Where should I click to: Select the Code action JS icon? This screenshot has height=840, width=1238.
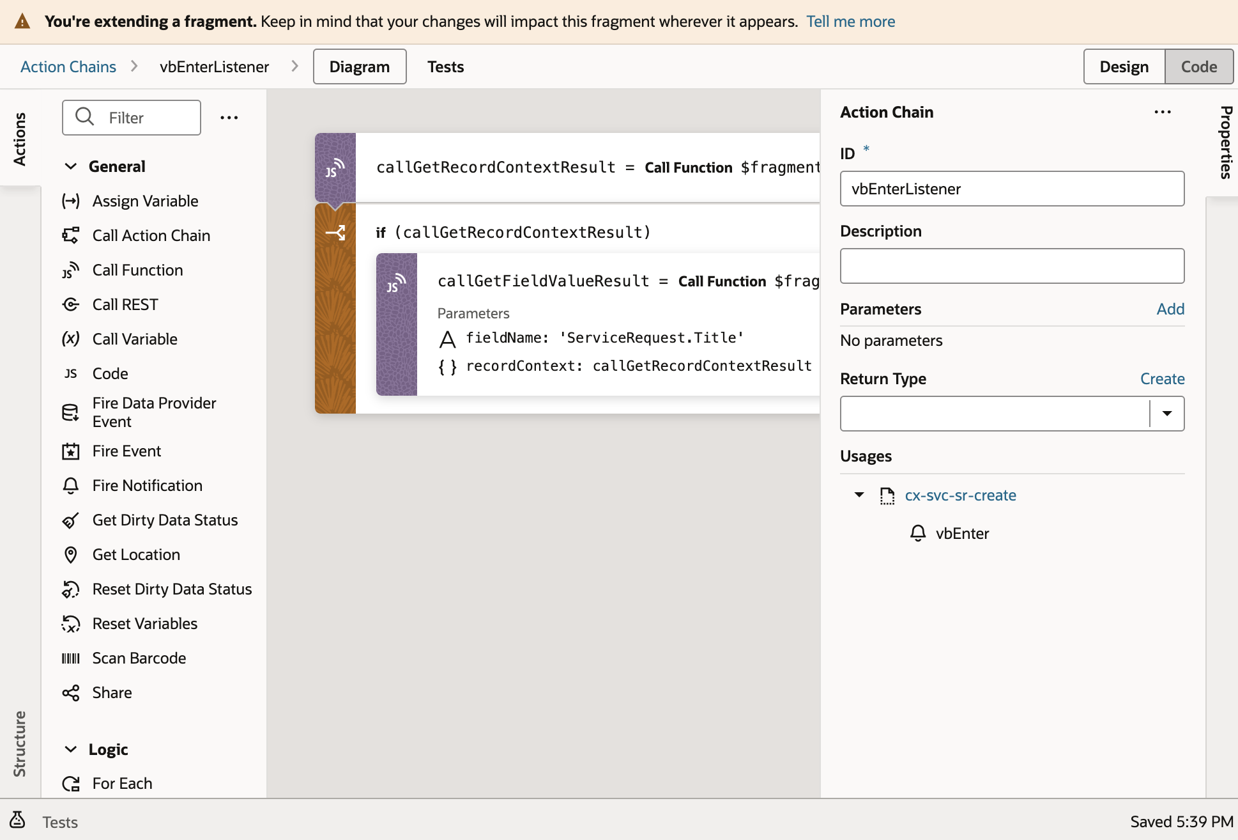(x=71, y=374)
